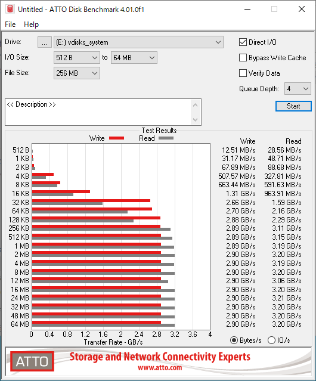Select the Bytes/s radio button
316x381 pixels.
[234, 340]
